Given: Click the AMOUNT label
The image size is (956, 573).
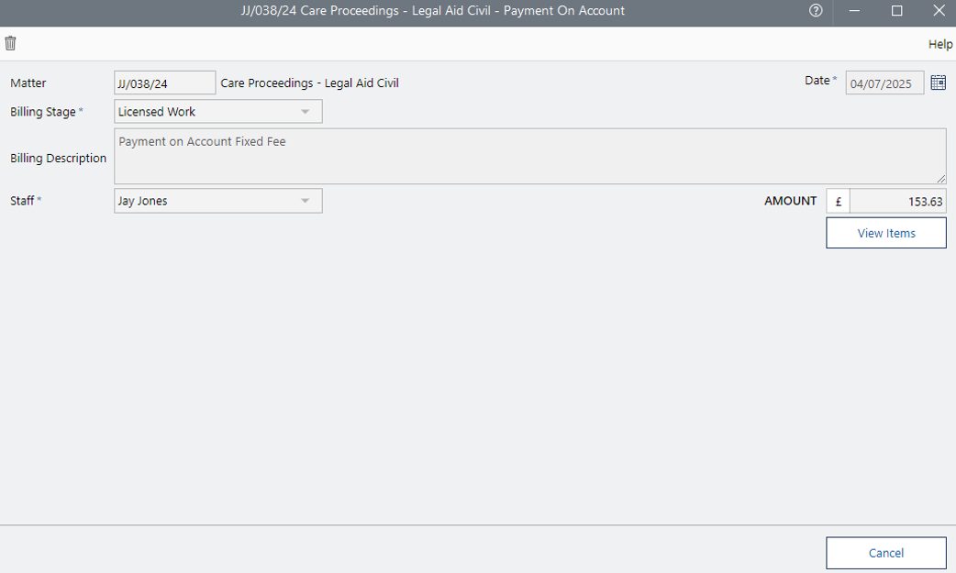Looking at the screenshot, I should point(790,201).
